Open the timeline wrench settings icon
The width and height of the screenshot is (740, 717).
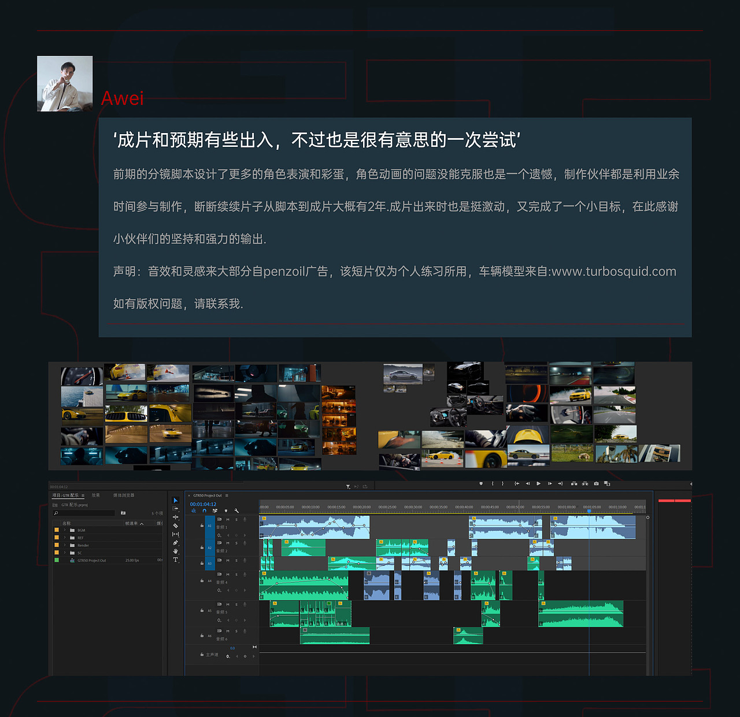coord(237,511)
